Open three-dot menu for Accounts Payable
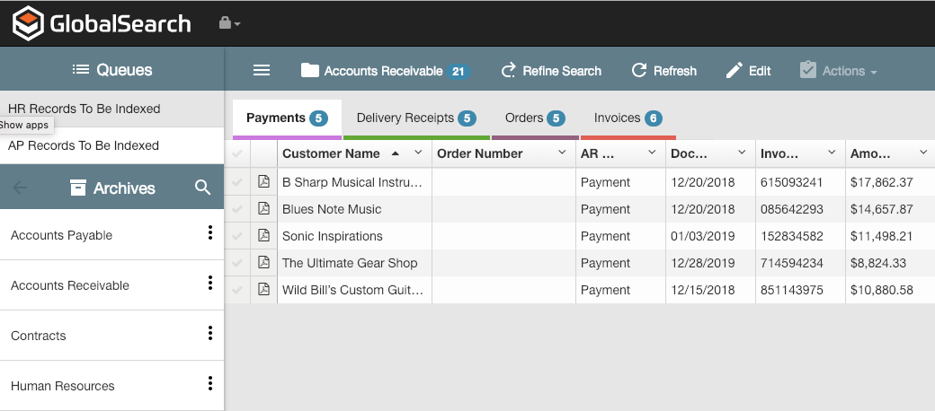Image resolution: width=935 pixels, height=411 pixels. click(210, 233)
